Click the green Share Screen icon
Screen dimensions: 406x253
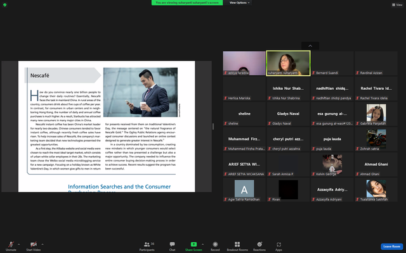tap(193, 244)
